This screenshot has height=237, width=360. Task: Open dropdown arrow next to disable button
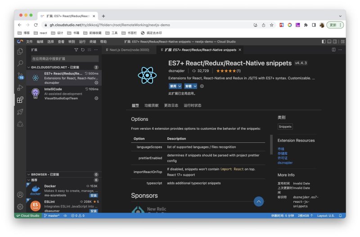click(180, 86)
